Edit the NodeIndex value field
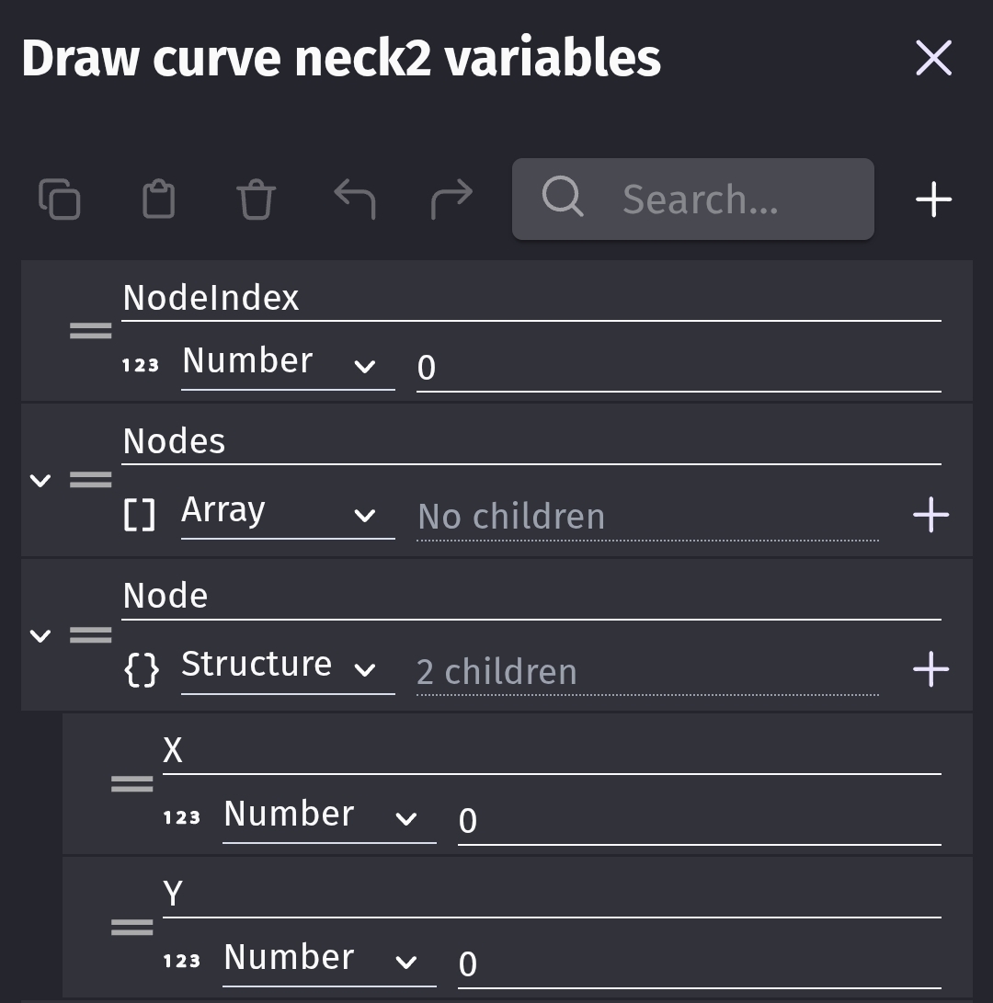The width and height of the screenshot is (993, 1003). pos(678,368)
